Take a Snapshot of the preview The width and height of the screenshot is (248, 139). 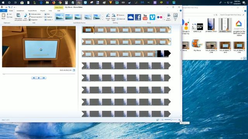[x=33, y=20]
